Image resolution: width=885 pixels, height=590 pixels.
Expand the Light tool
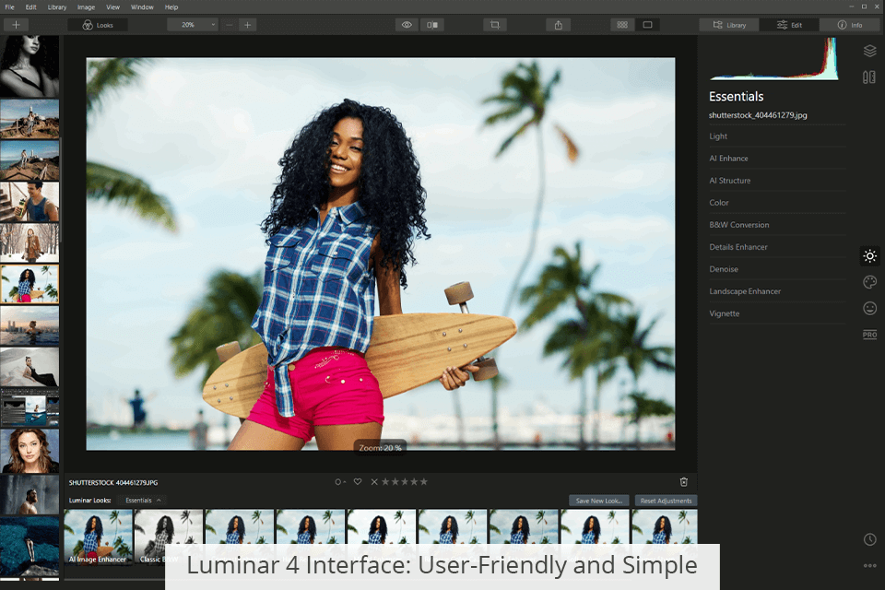[777, 136]
